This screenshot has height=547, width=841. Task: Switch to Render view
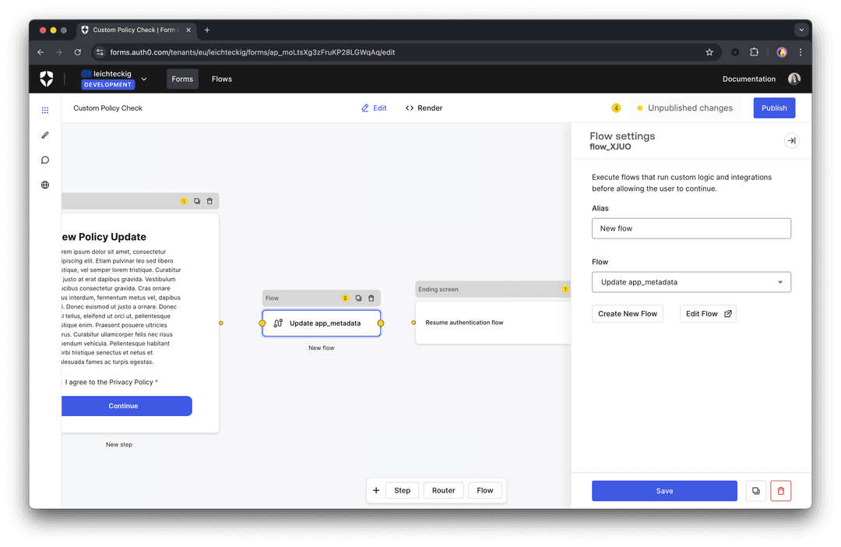pyautogui.click(x=424, y=108)
